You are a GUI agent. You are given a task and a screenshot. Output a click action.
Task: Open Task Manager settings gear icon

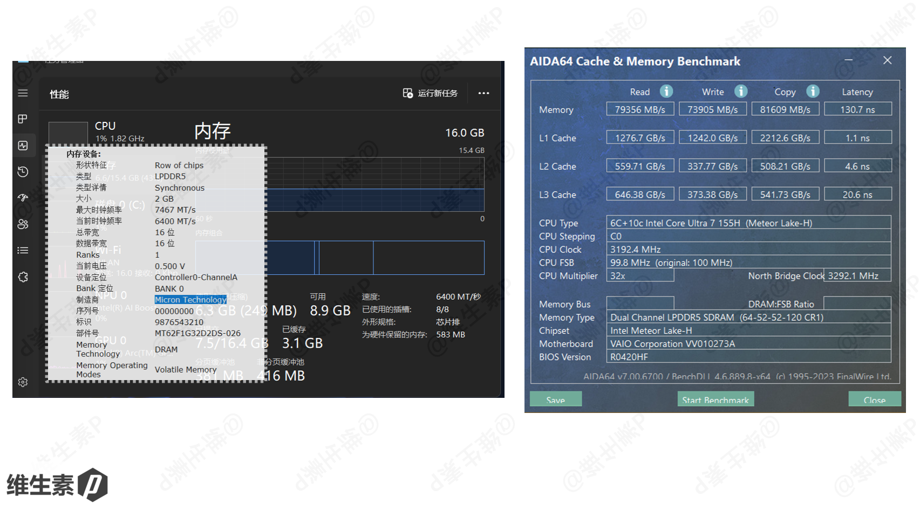click(23, 382)
